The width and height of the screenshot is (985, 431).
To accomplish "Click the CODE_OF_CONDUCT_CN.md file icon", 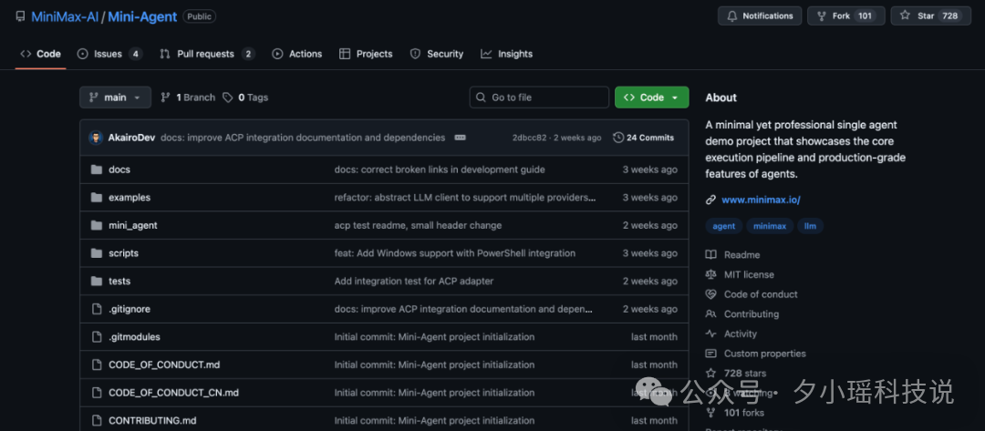I will 96,393.
